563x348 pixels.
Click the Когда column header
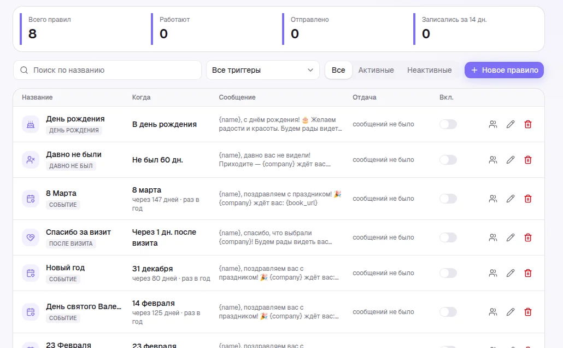point(142,97)
